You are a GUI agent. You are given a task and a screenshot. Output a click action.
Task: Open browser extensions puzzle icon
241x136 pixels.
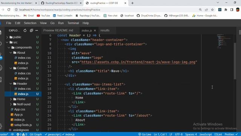[226, 9]
